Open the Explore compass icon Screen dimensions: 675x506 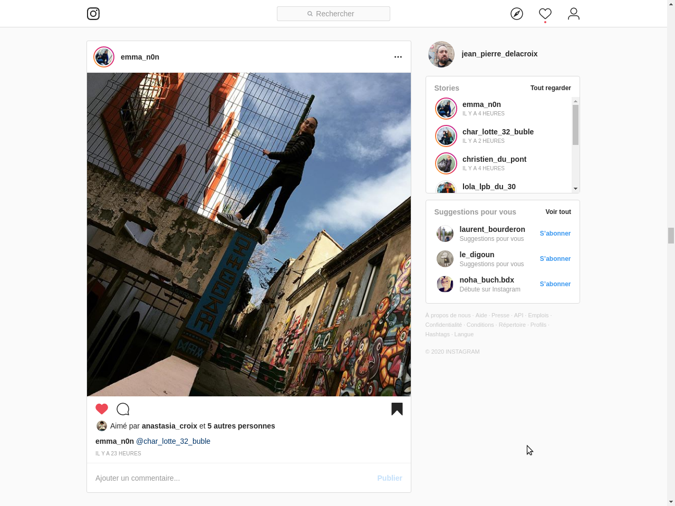pos(517,14)
